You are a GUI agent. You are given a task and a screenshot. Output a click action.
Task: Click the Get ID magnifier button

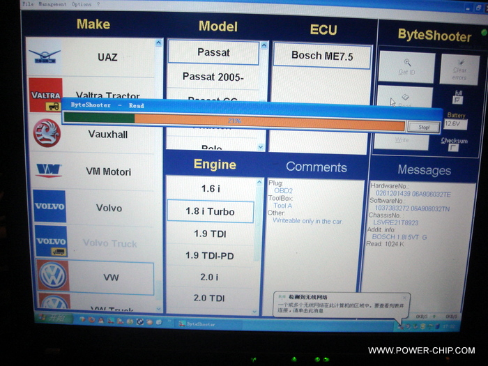tap(406, 67)
